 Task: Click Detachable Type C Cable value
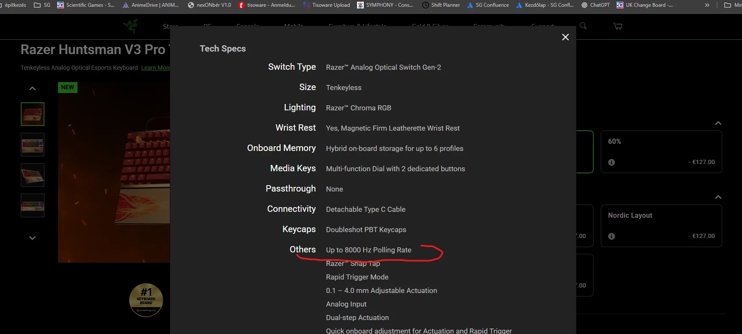tap(365, 209)
